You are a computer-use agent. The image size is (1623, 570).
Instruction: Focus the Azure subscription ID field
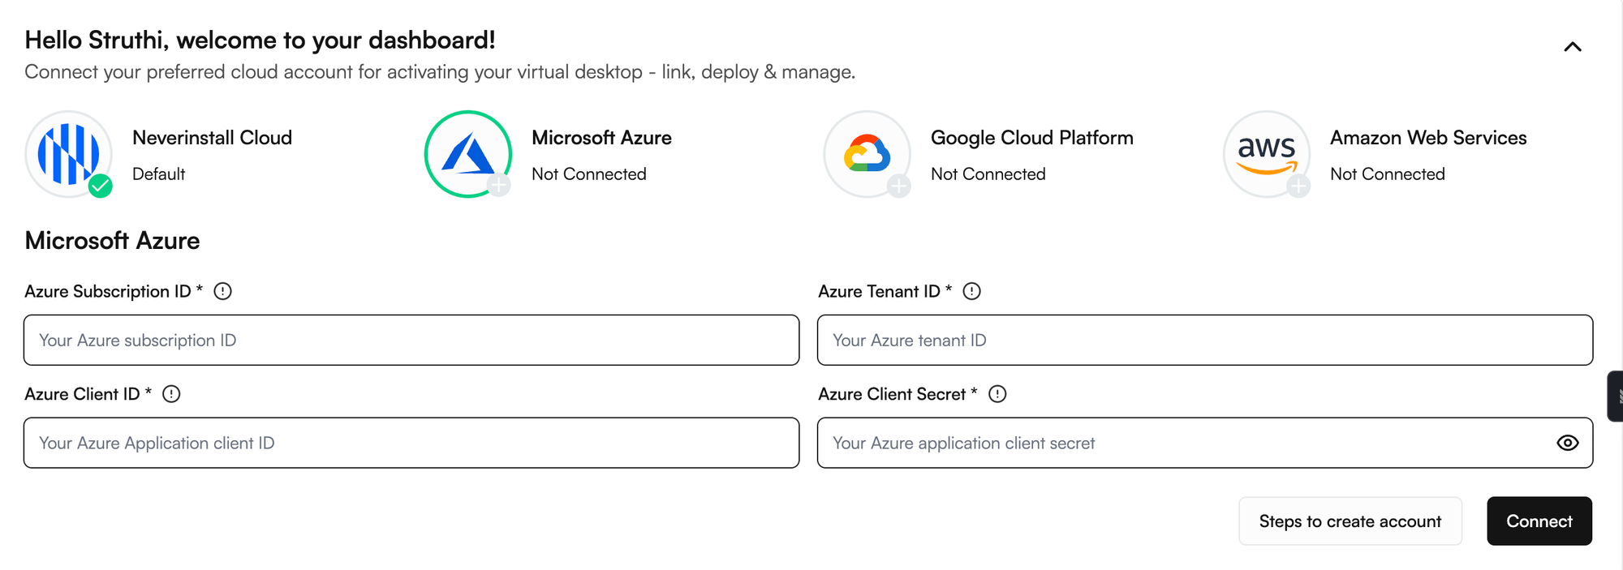pyautogui.click(x=411, y=341)
